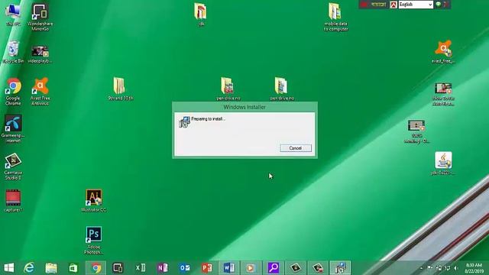Screen dimensions: 489x275
Task: Open the media player taskbar icon
Action: pos(251,268)
